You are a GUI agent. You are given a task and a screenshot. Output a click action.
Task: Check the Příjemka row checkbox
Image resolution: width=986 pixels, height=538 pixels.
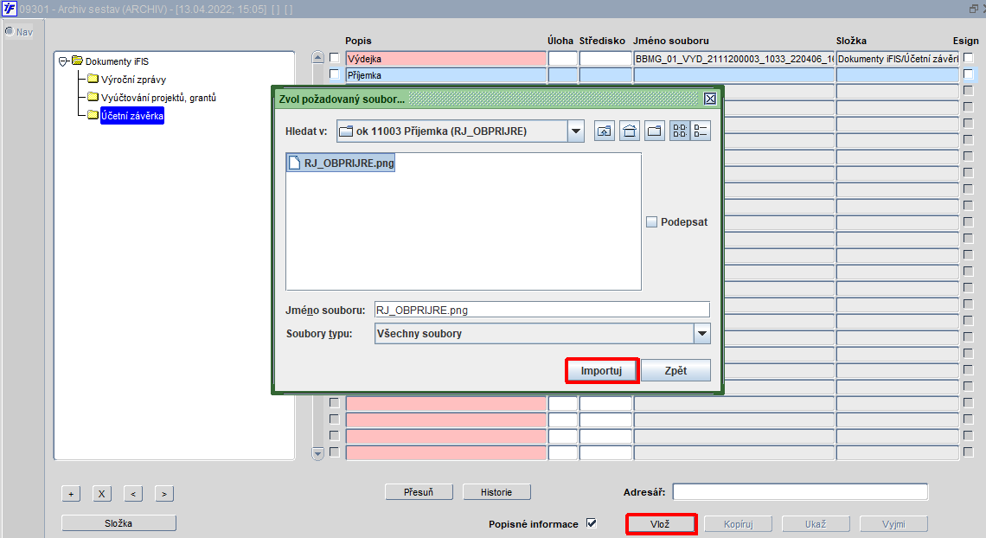(x=335, y=74)
